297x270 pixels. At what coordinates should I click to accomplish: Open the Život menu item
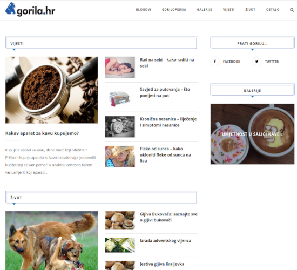[250, 10]
